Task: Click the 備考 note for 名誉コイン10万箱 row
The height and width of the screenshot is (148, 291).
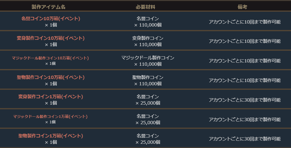Action: pos(245,22)
